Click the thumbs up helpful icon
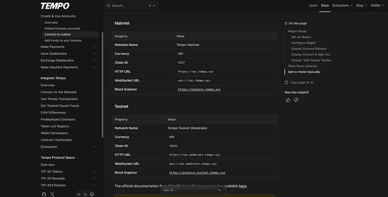388x197 pixels. coord(288,100)
